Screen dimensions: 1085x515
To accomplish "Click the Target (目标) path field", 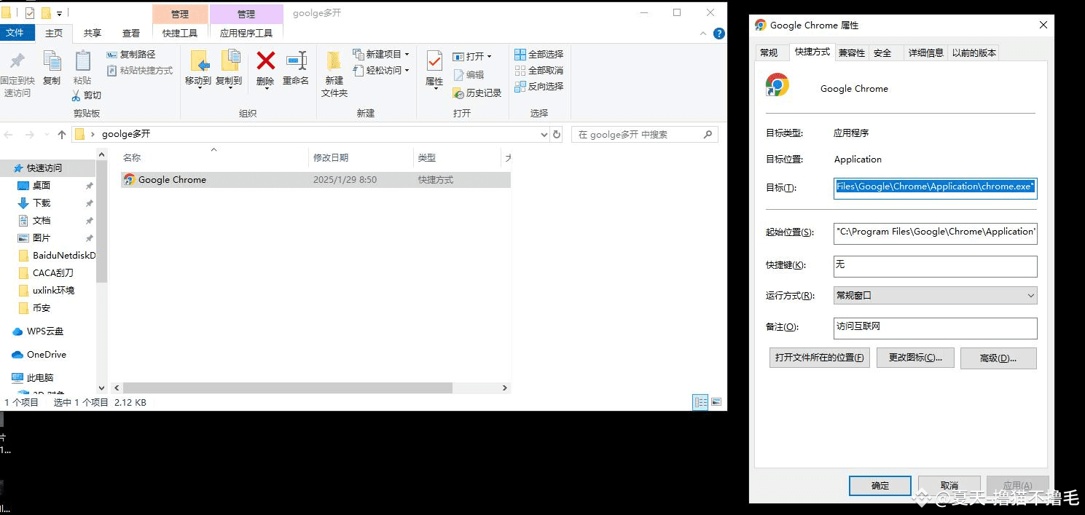I will pyautogui.click(x=935, y=187).
